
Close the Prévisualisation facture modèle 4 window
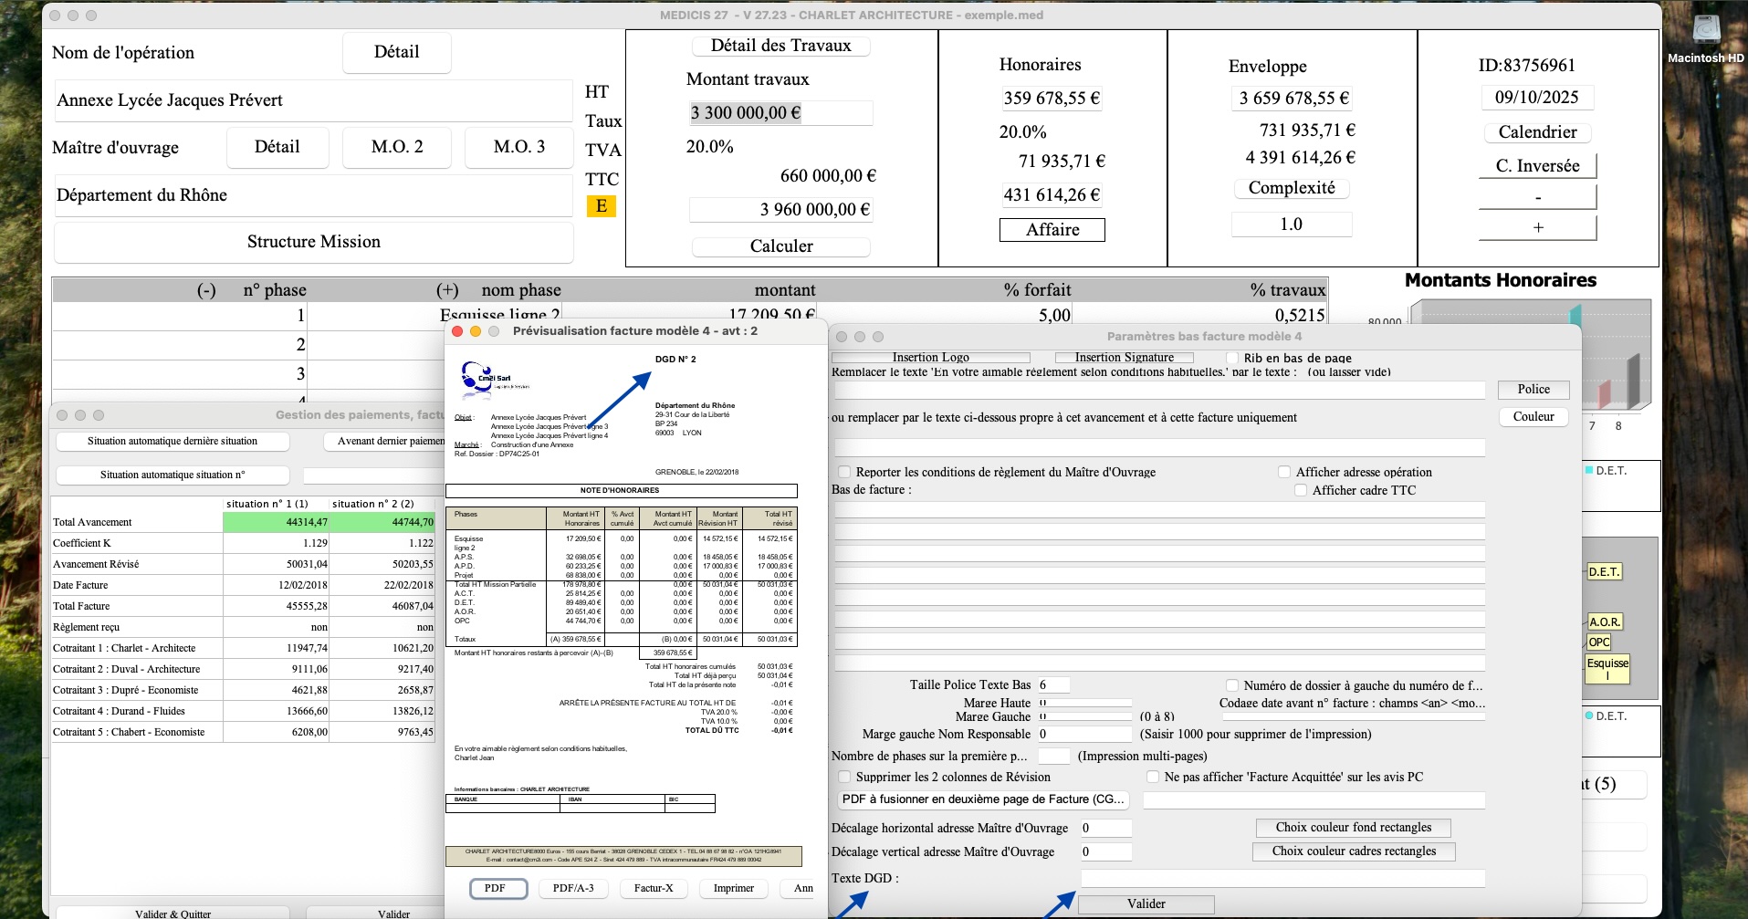[x=458, y=331]
